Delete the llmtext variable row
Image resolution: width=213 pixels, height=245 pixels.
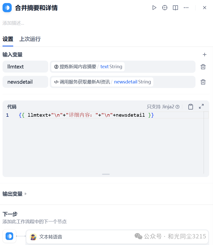(x=203, y=67)
